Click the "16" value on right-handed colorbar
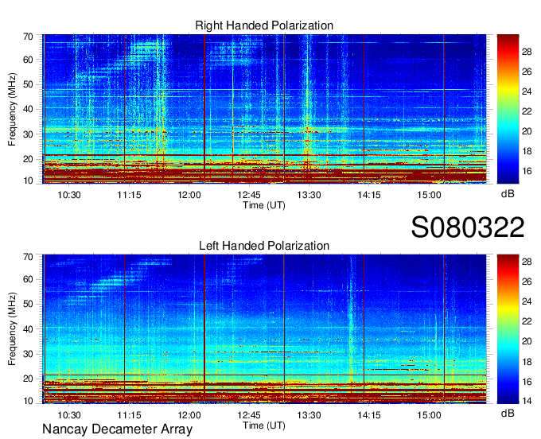Image resolution: width=541 pixels, height=439 pixels. click(527, 171)
